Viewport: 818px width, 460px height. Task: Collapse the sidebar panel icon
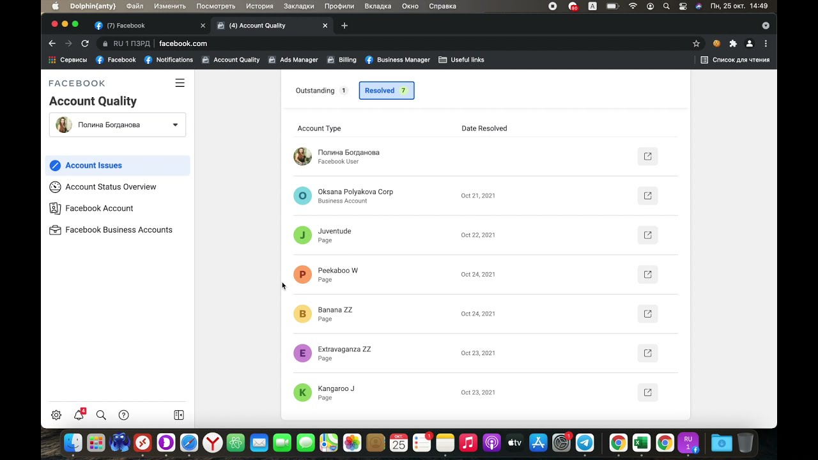[179, 415]
